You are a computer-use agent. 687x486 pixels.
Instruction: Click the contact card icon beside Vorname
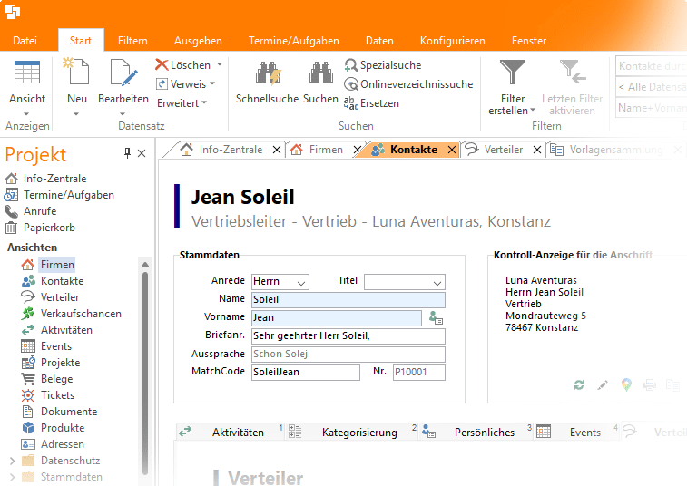436,318
